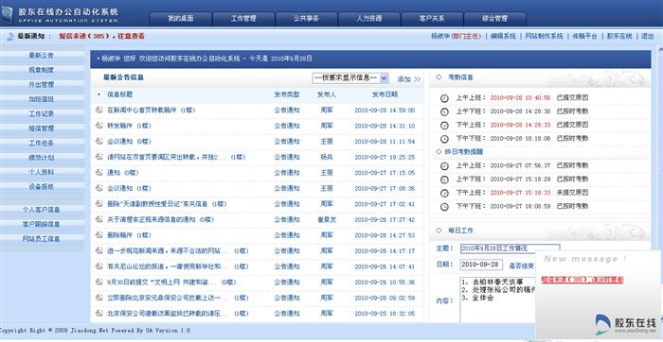Open the 公共事务 tab
Screen dimensions: 663x342
tap(306, 19)
